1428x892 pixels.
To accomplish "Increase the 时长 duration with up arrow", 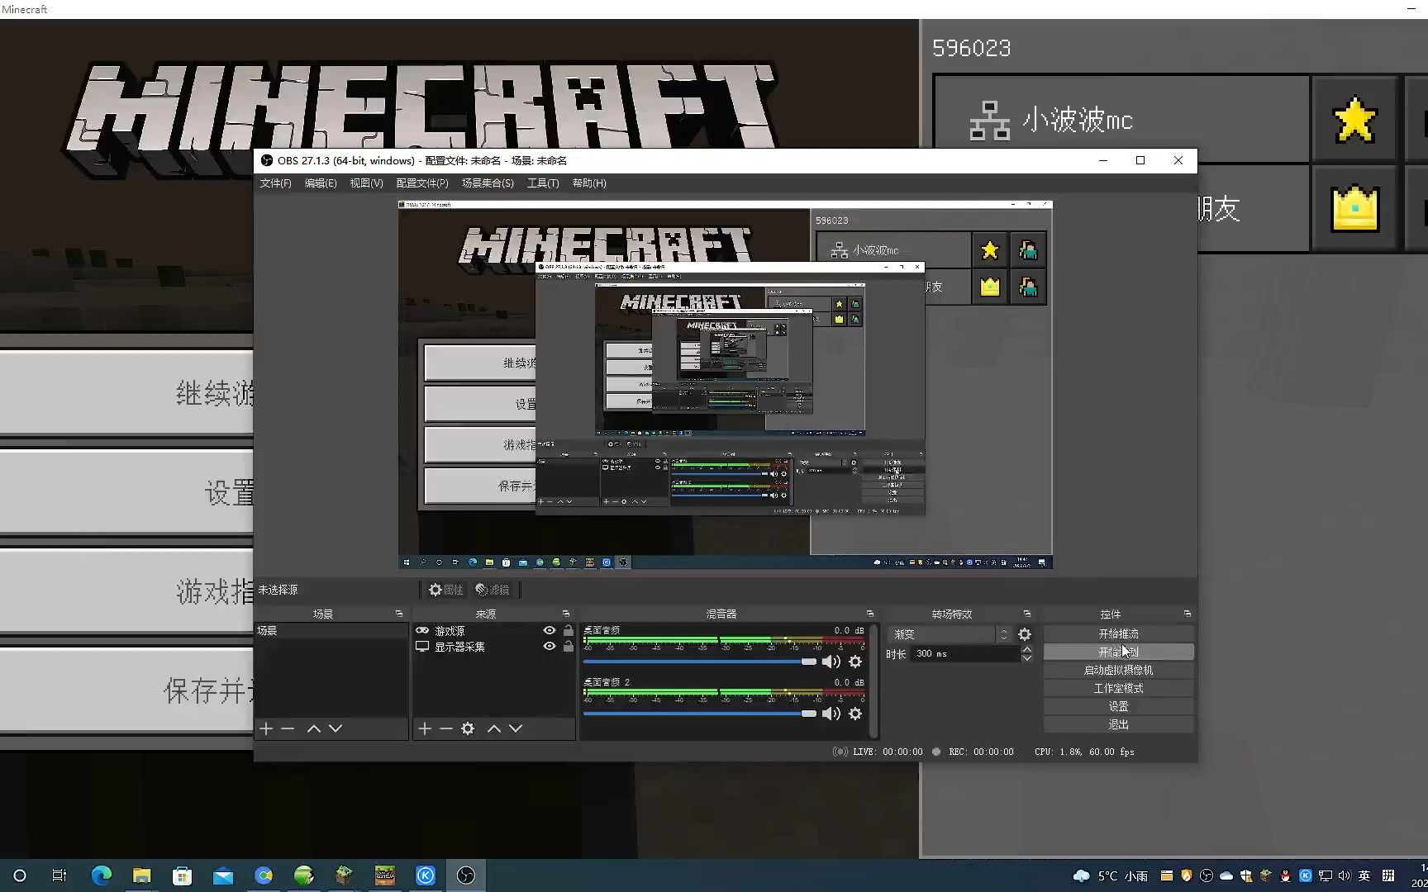I will coord(1026,649).
